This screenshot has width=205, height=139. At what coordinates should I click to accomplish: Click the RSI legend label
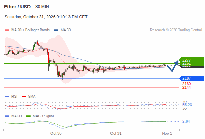point(14,97)
